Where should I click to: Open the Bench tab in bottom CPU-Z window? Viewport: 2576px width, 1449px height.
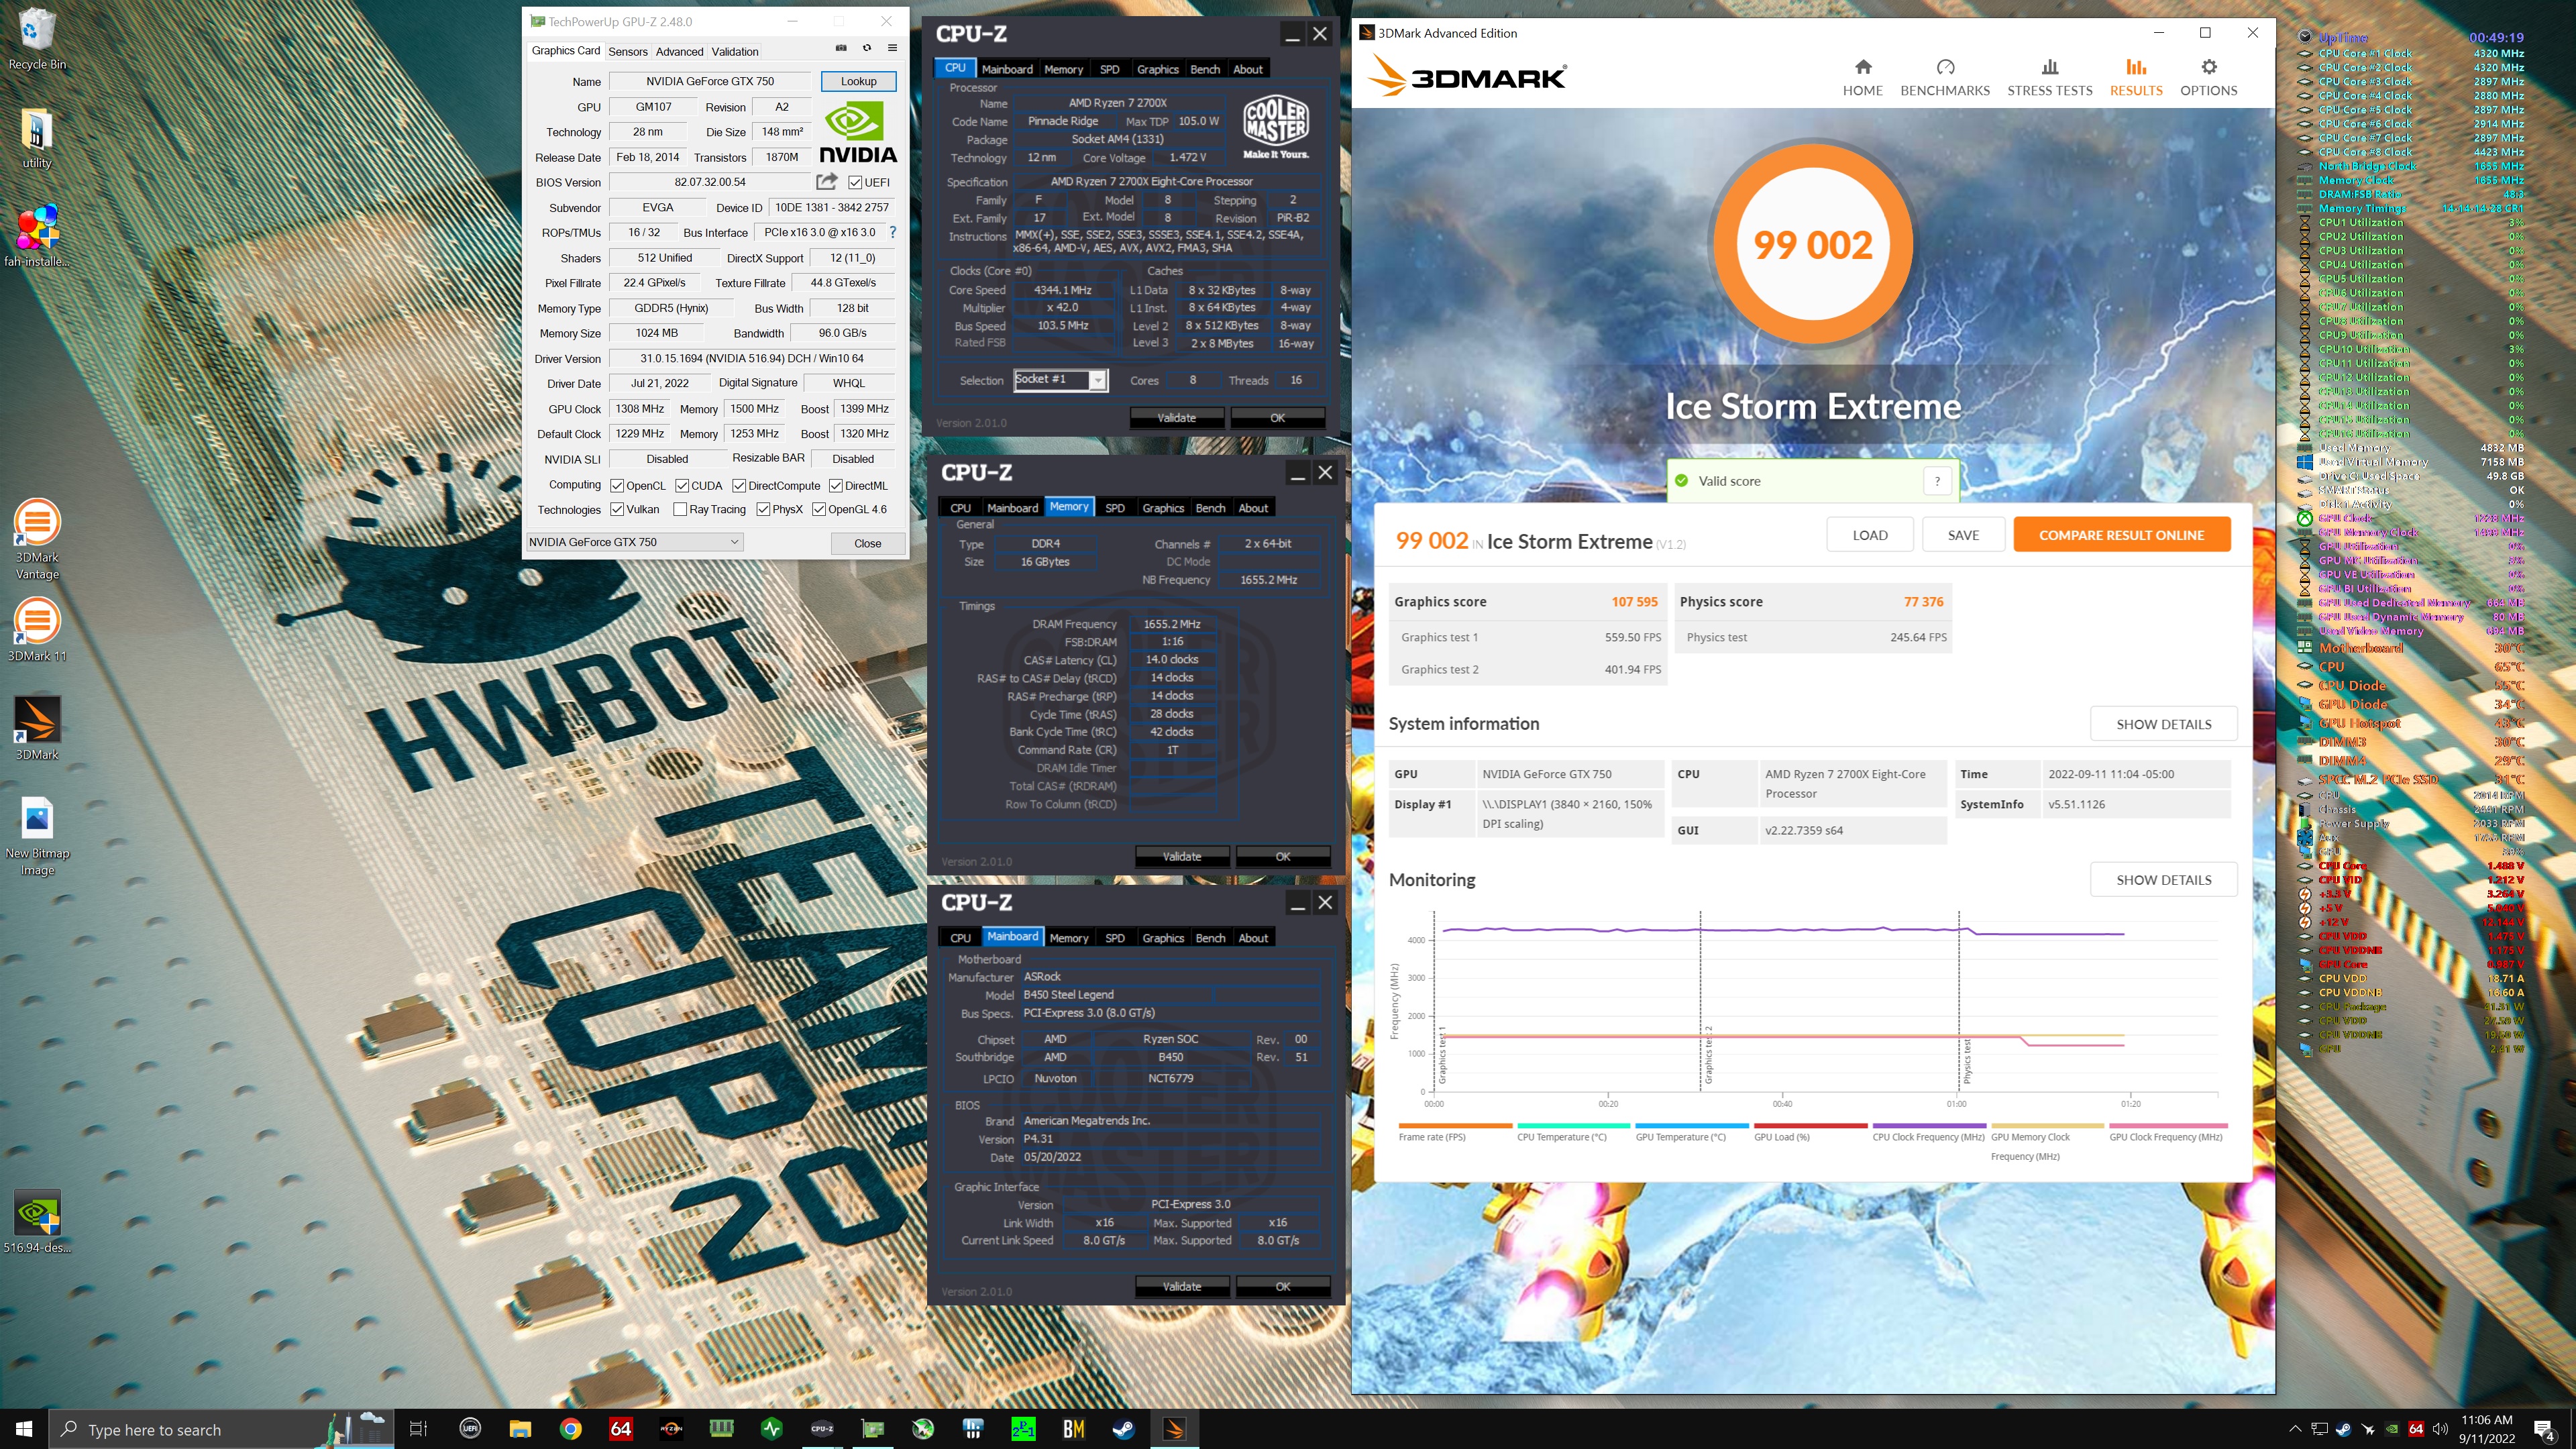(x=1210, y=938)
